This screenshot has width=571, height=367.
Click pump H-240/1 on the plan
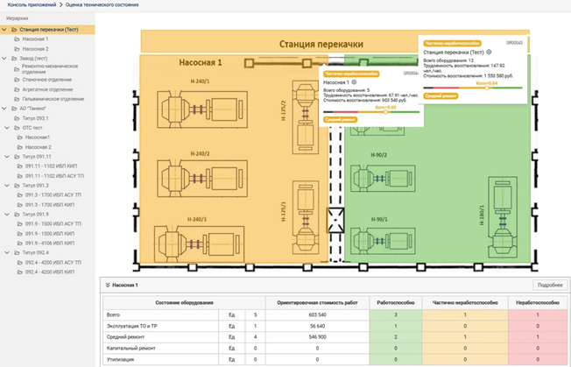[202, 109]
